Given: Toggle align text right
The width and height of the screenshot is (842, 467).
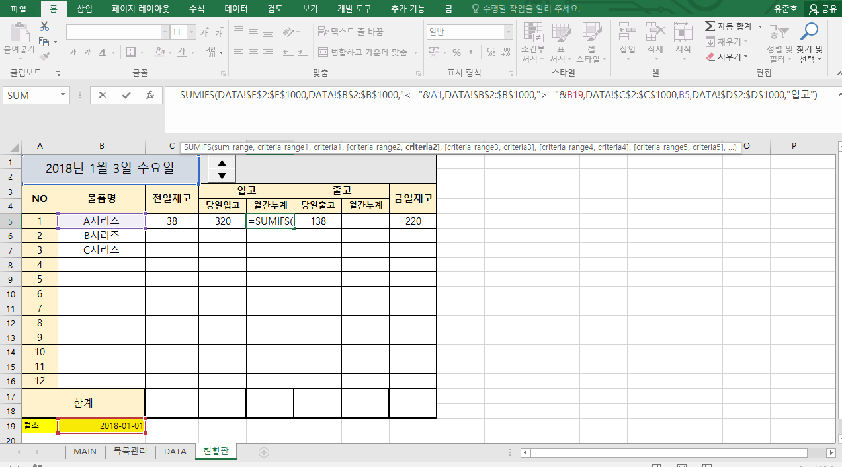Looking at the screenshot, I should [x=269, y=52].
